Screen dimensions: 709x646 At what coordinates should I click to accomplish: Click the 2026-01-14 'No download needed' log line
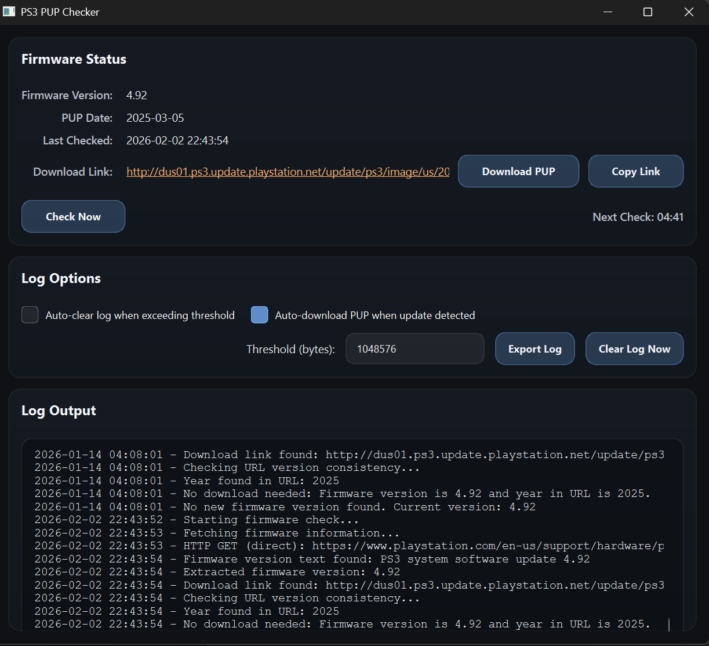[x=342, y=493]
